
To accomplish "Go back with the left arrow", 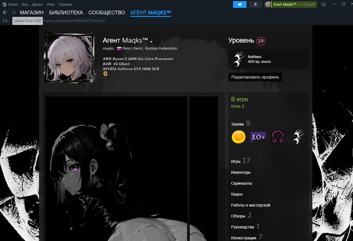I will 5,12.
